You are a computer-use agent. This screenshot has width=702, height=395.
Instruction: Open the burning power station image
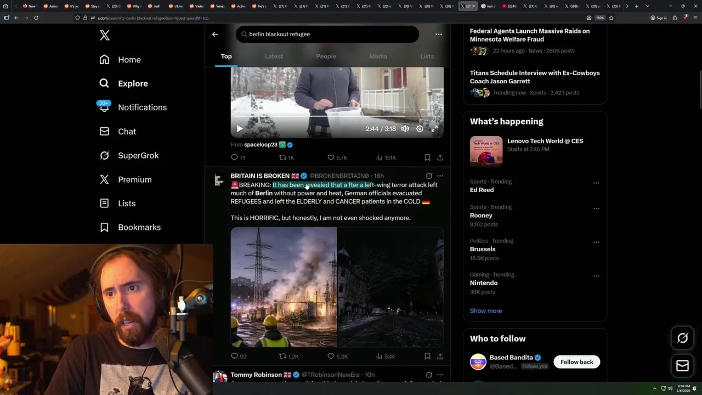click(x=284, y=287)
